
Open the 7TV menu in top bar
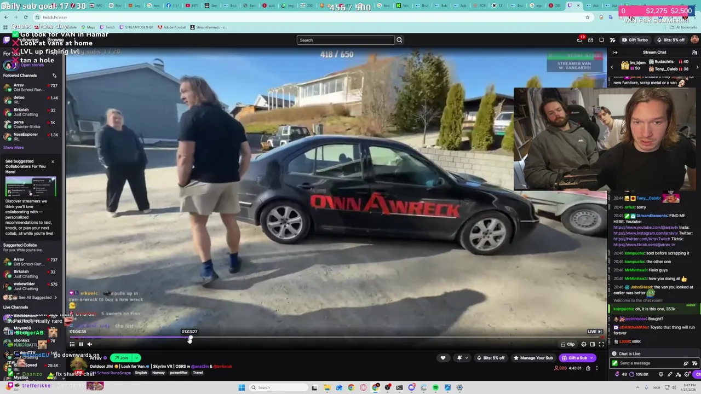(x=612, y=40)
